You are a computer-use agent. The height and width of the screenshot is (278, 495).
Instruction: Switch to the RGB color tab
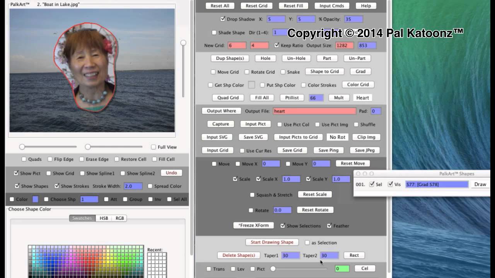coord(120,218)
